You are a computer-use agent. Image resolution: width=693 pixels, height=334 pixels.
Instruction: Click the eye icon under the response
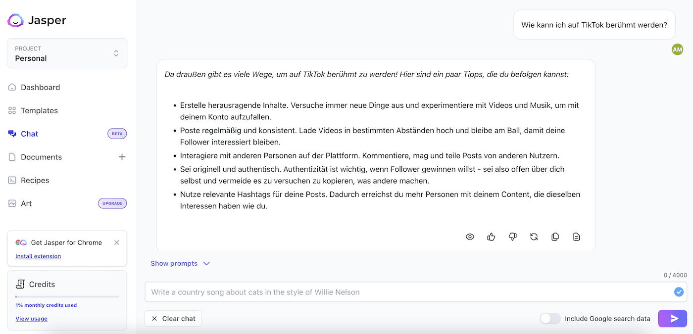coord(470,237)
